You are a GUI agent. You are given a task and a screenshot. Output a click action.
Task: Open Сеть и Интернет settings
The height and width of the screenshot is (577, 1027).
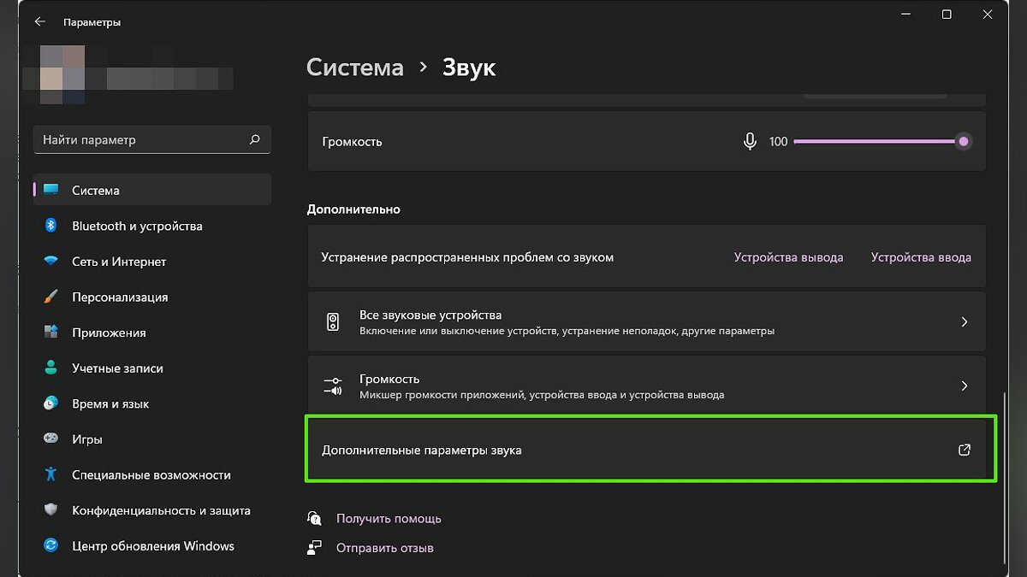click(x=119, y=262)
